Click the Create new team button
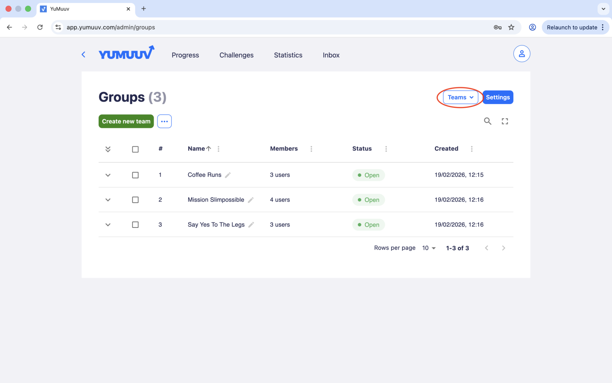Screen dimensions: 612x383 pyautogui.click(x=126, y=121)
